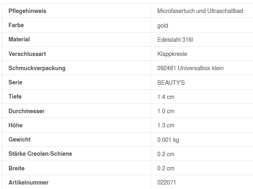The width and height of the screenshot is (253, 189).
Task: Select the '0.001 kg' weight value
Action: [x=168, y=140]
